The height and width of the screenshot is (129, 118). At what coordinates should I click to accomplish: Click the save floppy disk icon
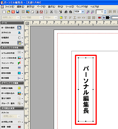tap(18, 12)
